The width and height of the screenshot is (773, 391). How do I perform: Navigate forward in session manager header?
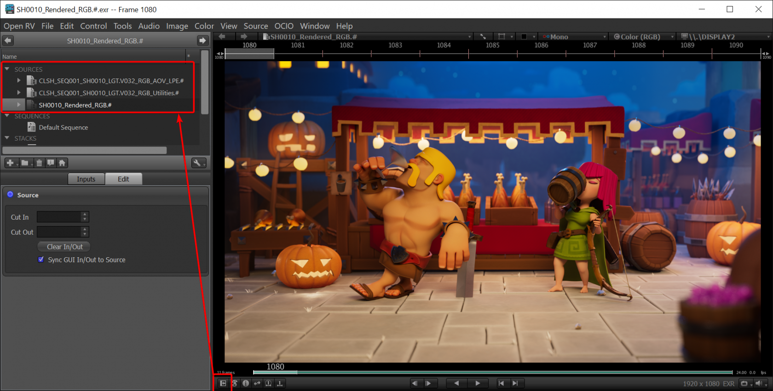(202, 40)
